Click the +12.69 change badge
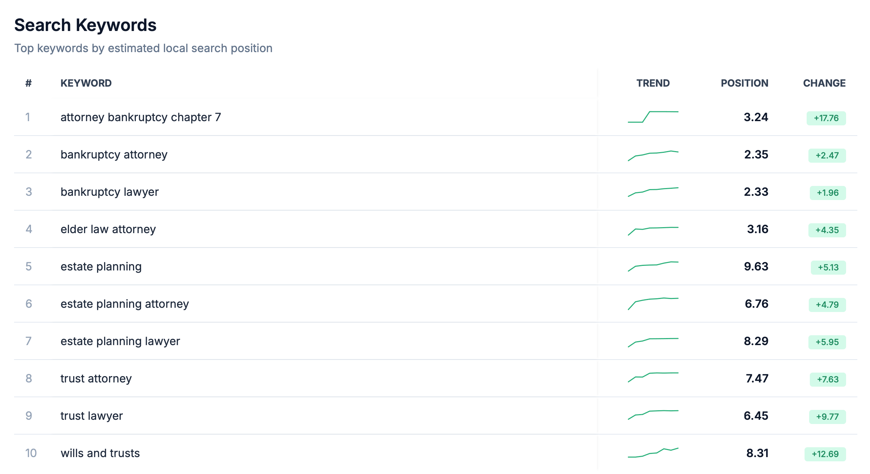 (825, 454)
